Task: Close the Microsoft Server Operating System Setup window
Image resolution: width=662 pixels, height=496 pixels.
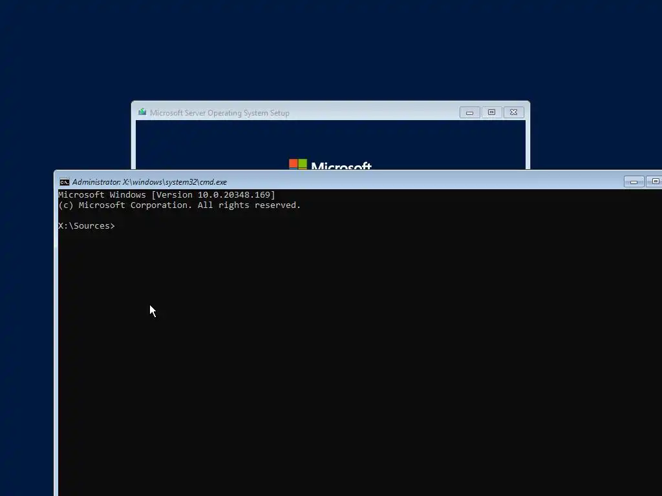Action: [x=513, y=112]
